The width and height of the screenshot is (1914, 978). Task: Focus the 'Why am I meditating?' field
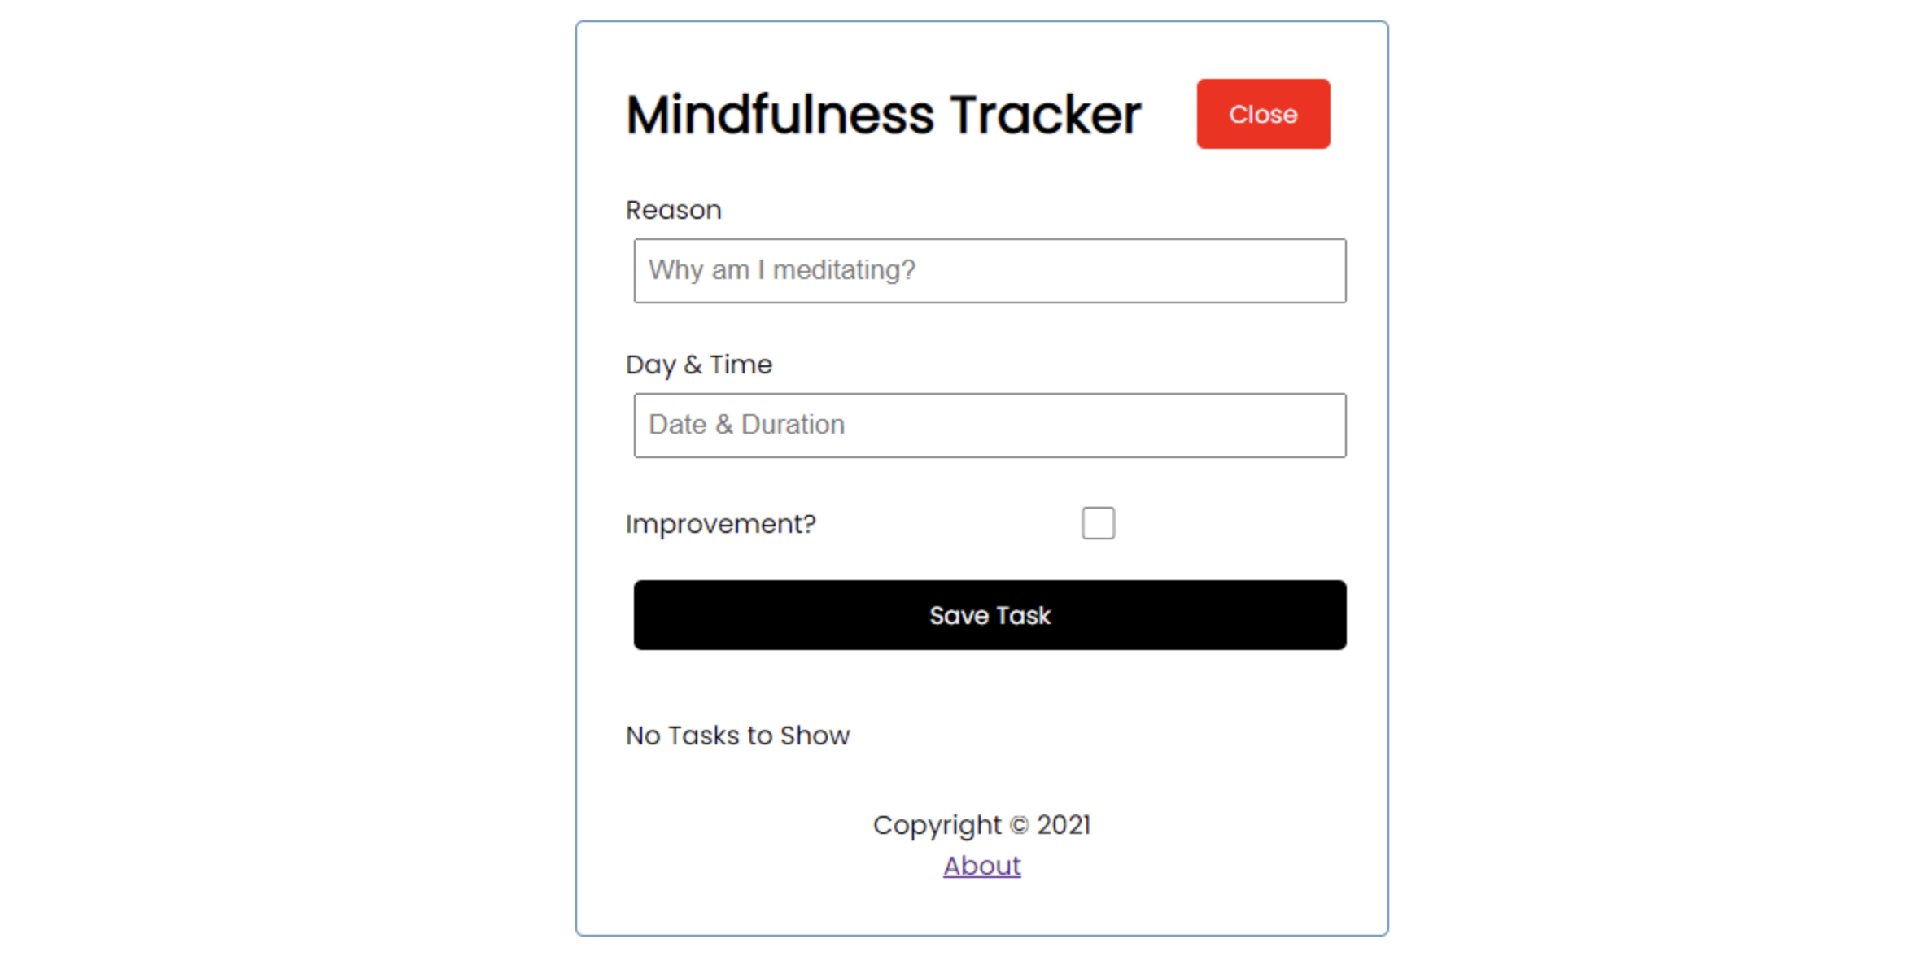990,271
